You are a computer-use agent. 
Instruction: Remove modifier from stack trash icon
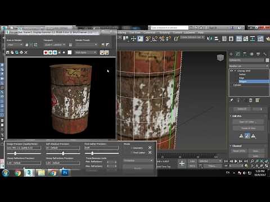[251, 100]
